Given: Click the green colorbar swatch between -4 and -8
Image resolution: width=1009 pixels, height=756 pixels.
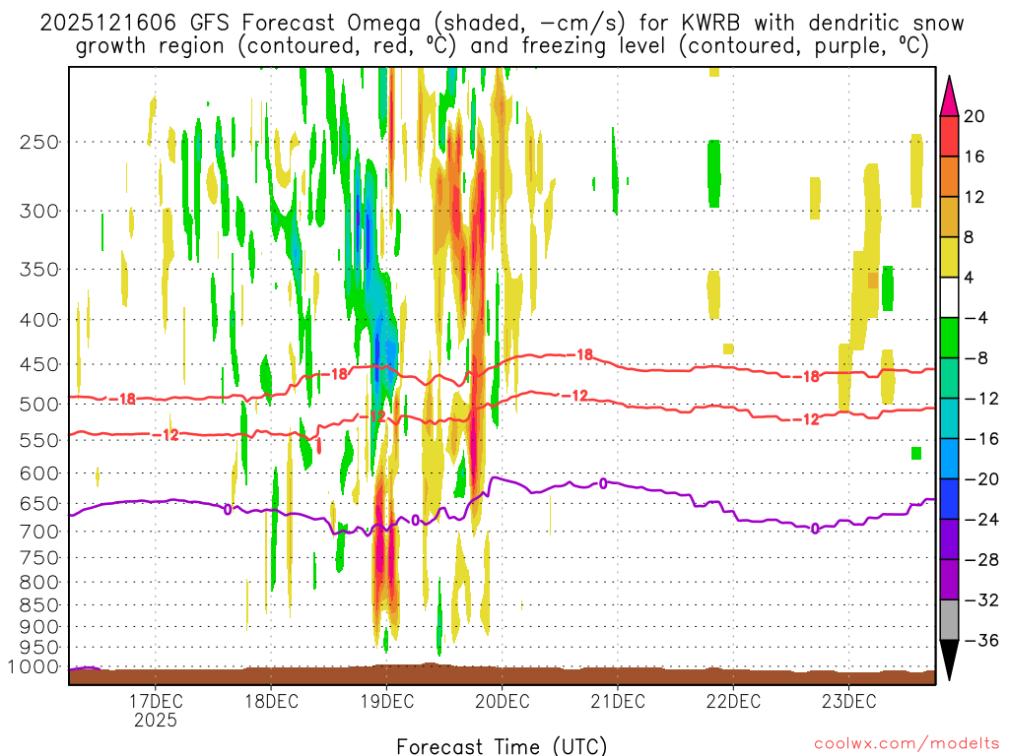Looking at the screenshot, I should click(x=949, y=338).
